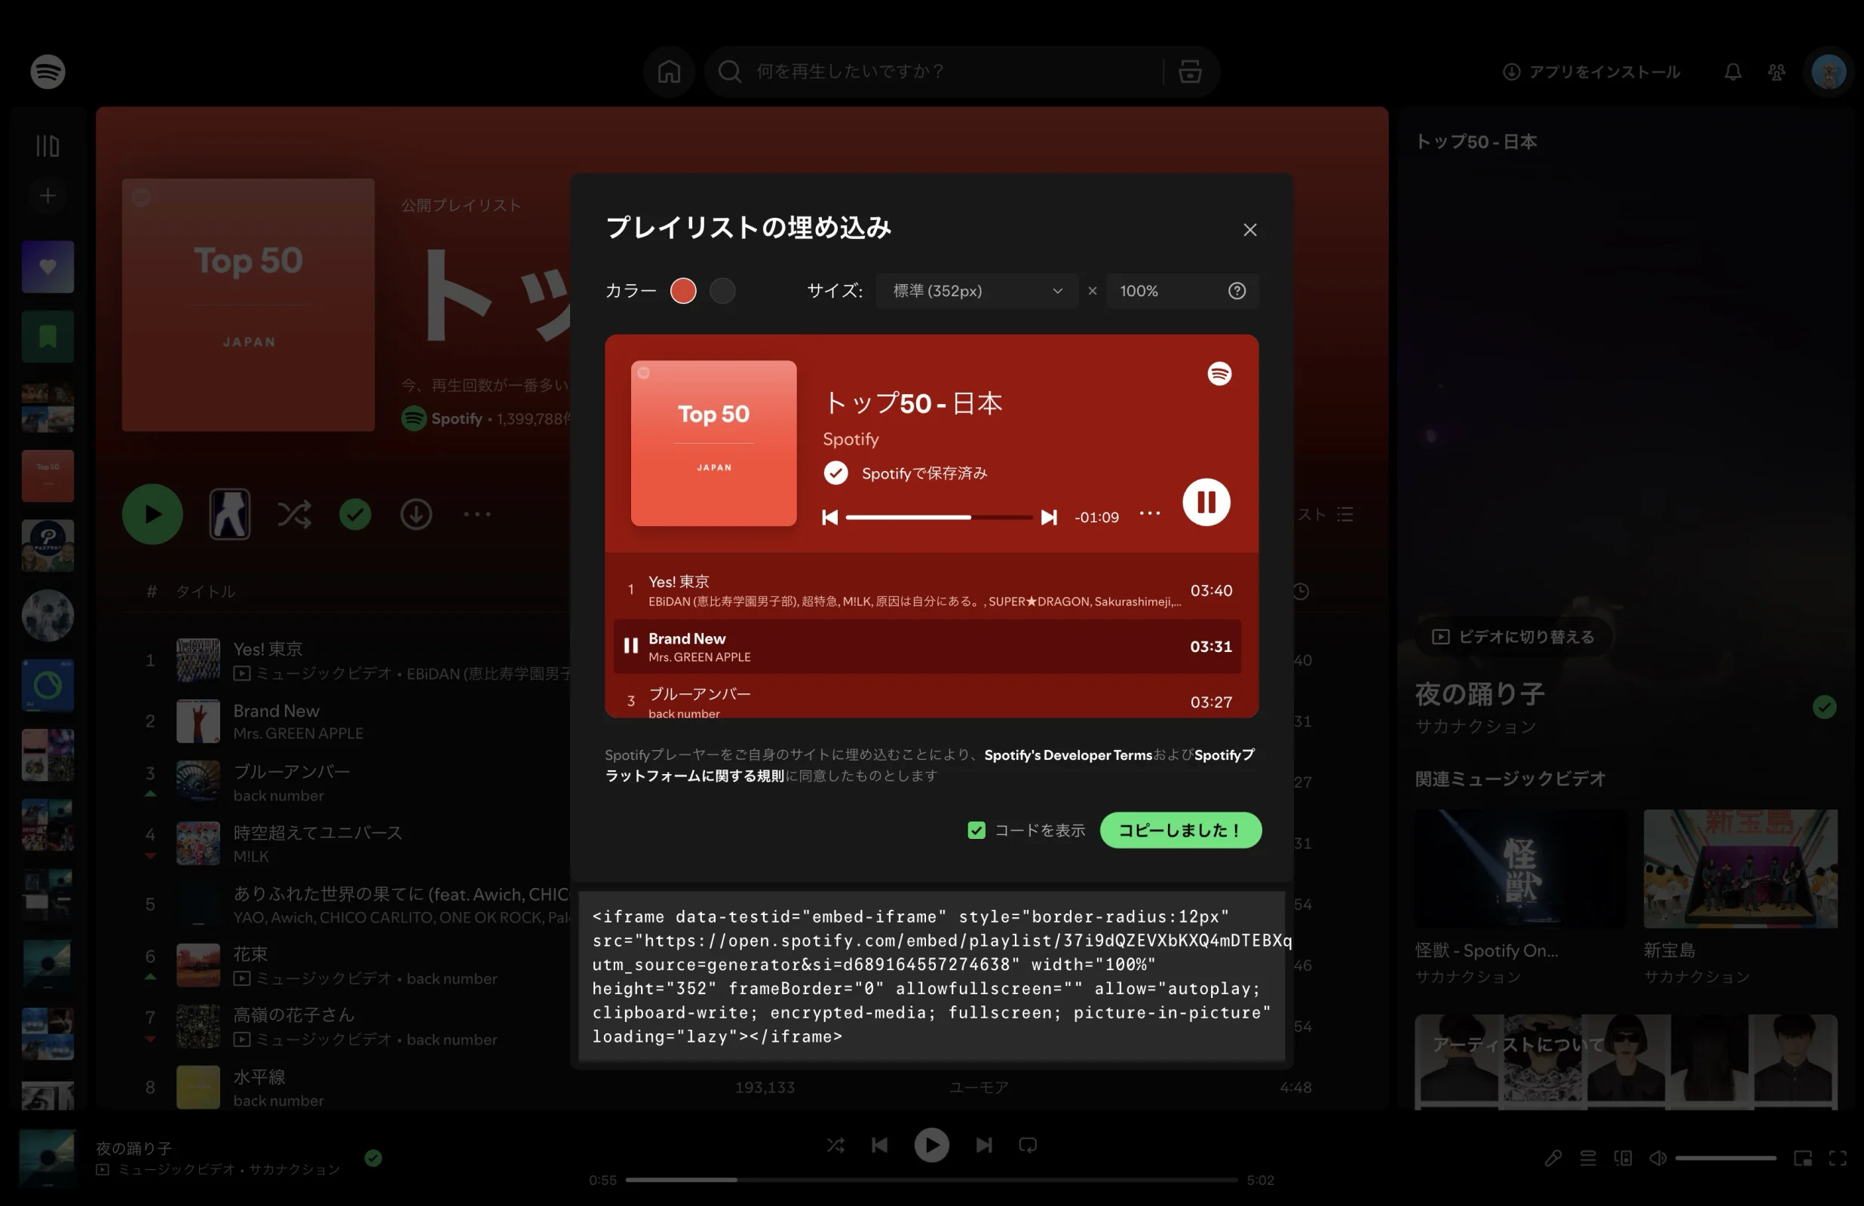Skip to previous track in embed player
This screenshot has height=1206, width=1864.
[830, 517]
